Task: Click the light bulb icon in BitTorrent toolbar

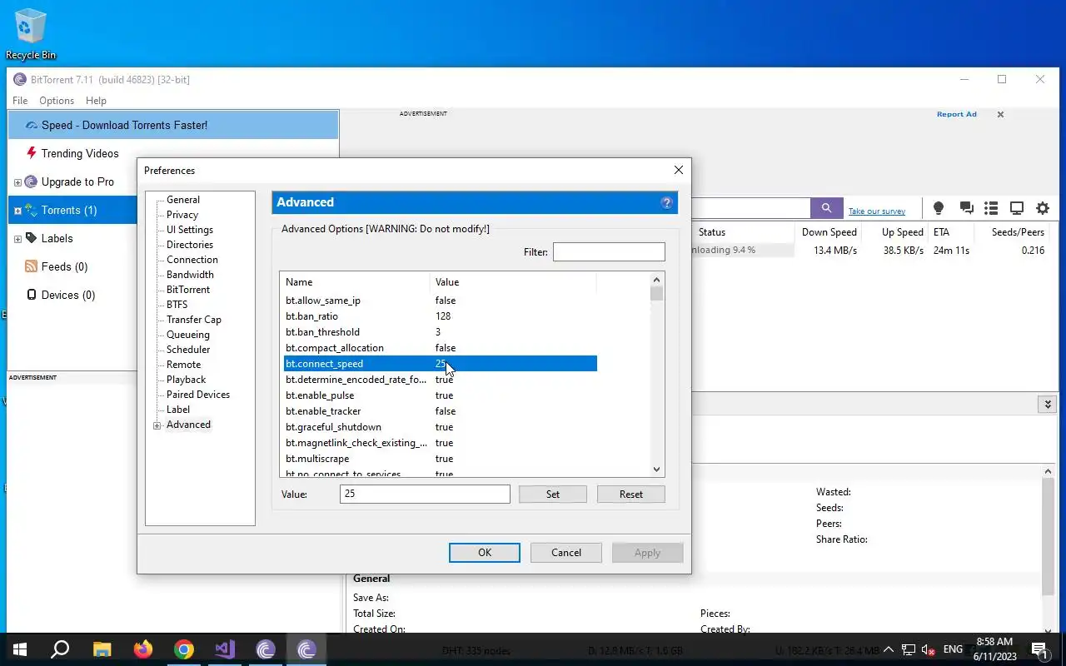Action: coord(939,208)
